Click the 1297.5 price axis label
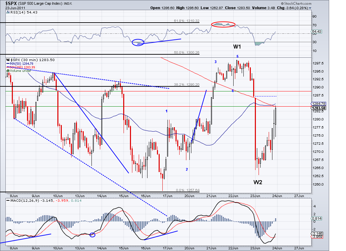 tap(318, 63)
